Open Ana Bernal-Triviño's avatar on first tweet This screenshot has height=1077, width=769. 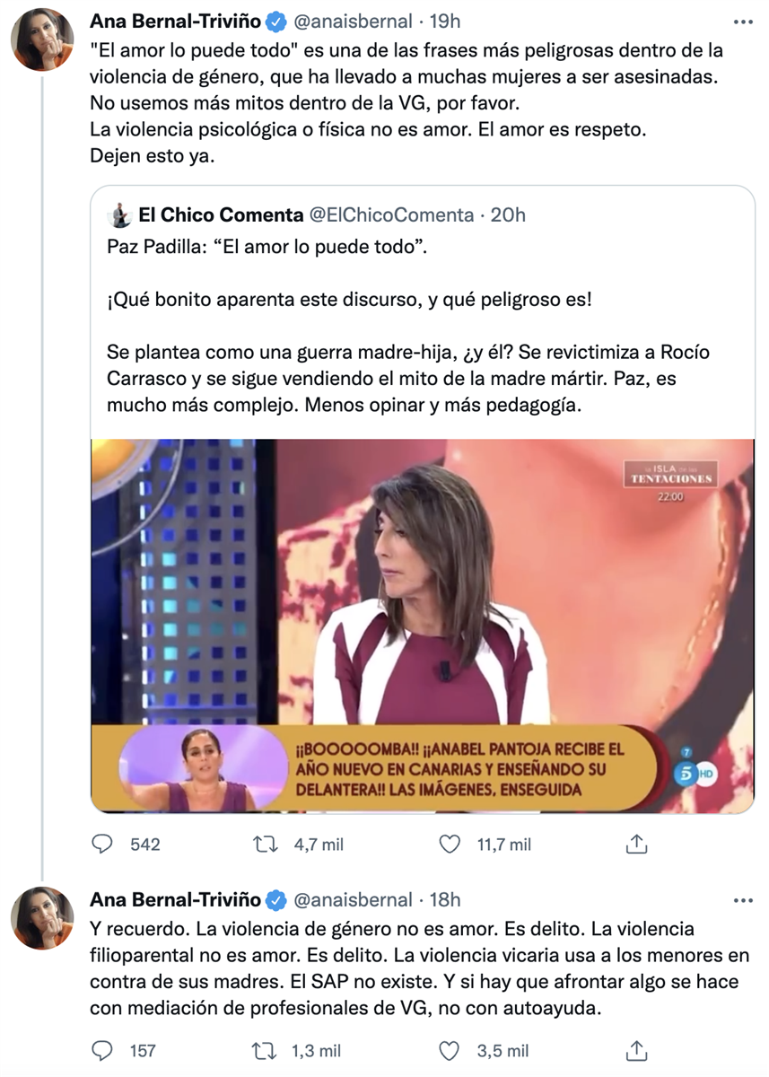(41, 39)
